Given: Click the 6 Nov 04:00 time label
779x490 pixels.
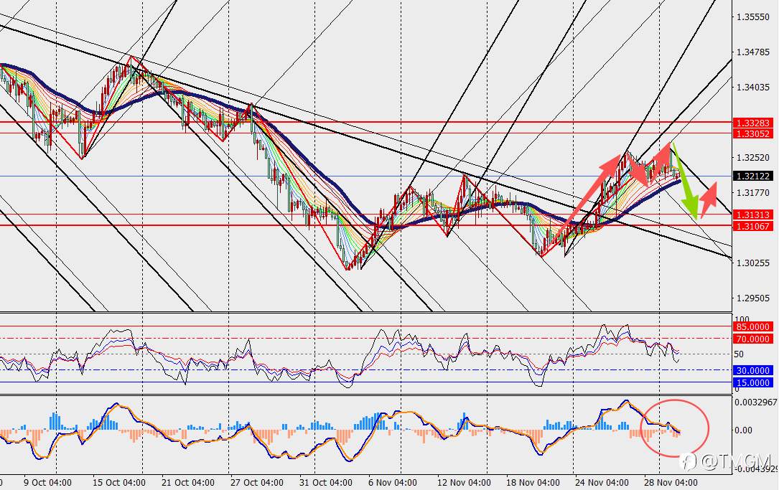Looking at the screenshot, I should tap(393, 482).
